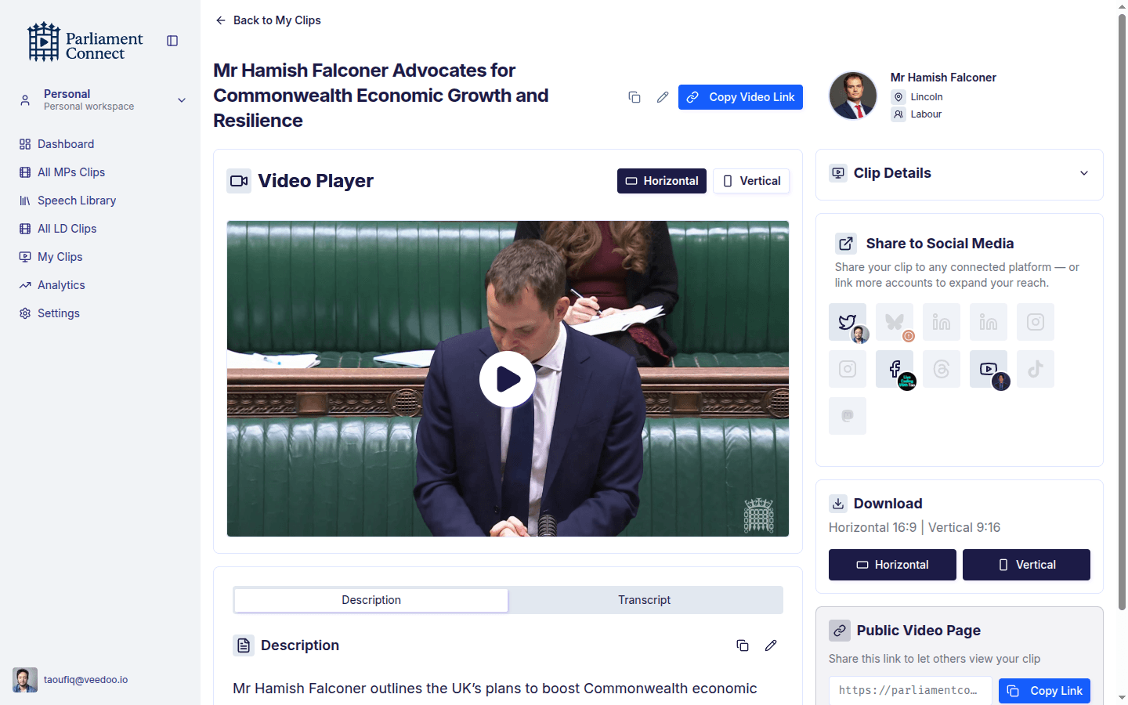
Task: Download the Vertical 9:16 video
Action: point(1026,565)
